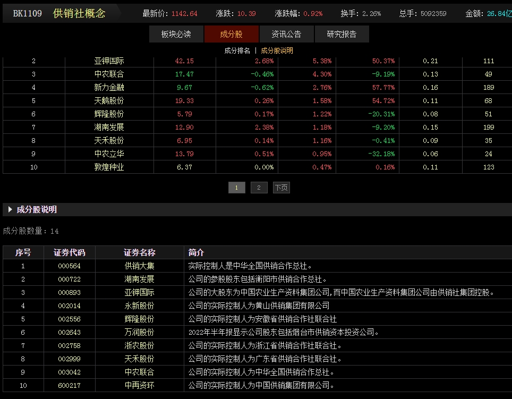Open 敦煌种业 stock link

tap(109, 167)
